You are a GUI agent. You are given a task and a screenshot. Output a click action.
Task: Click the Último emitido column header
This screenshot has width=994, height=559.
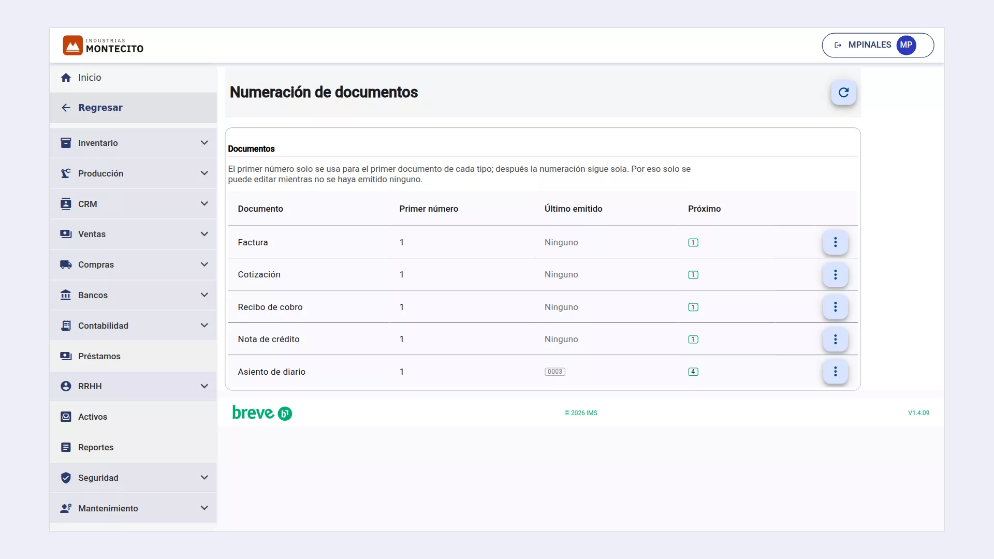tap(573, 209)
